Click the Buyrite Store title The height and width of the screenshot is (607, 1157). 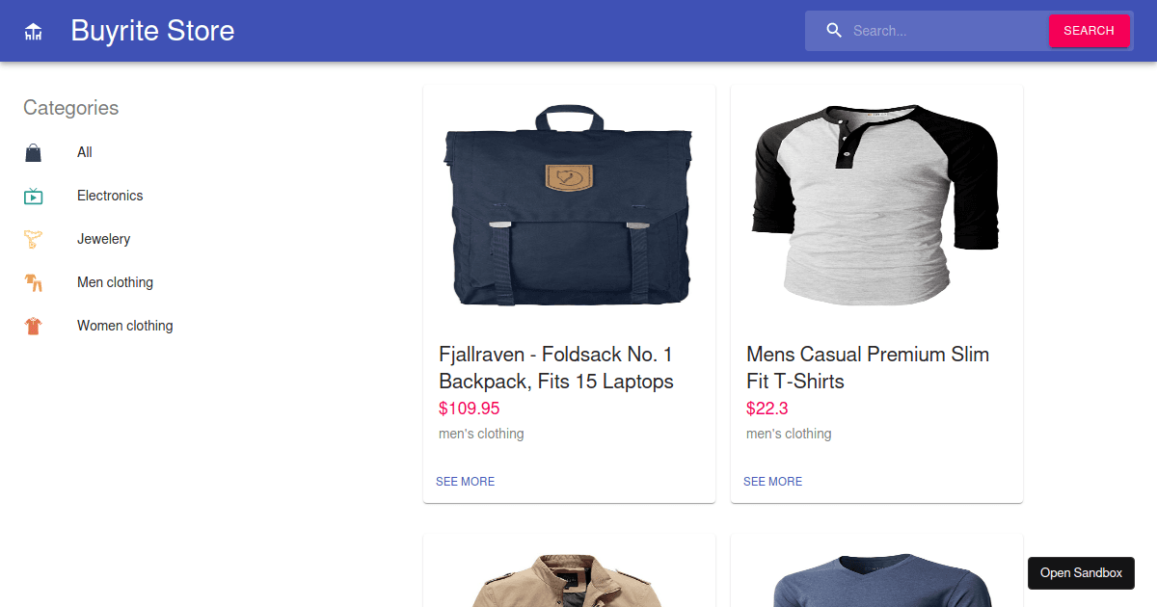coord(151,30)
